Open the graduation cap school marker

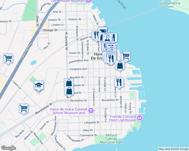click(x=39, y=85)
